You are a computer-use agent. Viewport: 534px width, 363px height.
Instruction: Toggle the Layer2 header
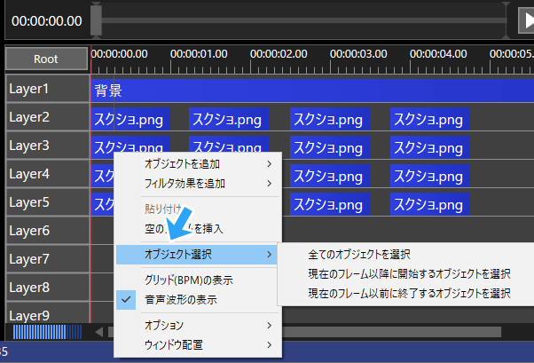(x=45, y=117)
